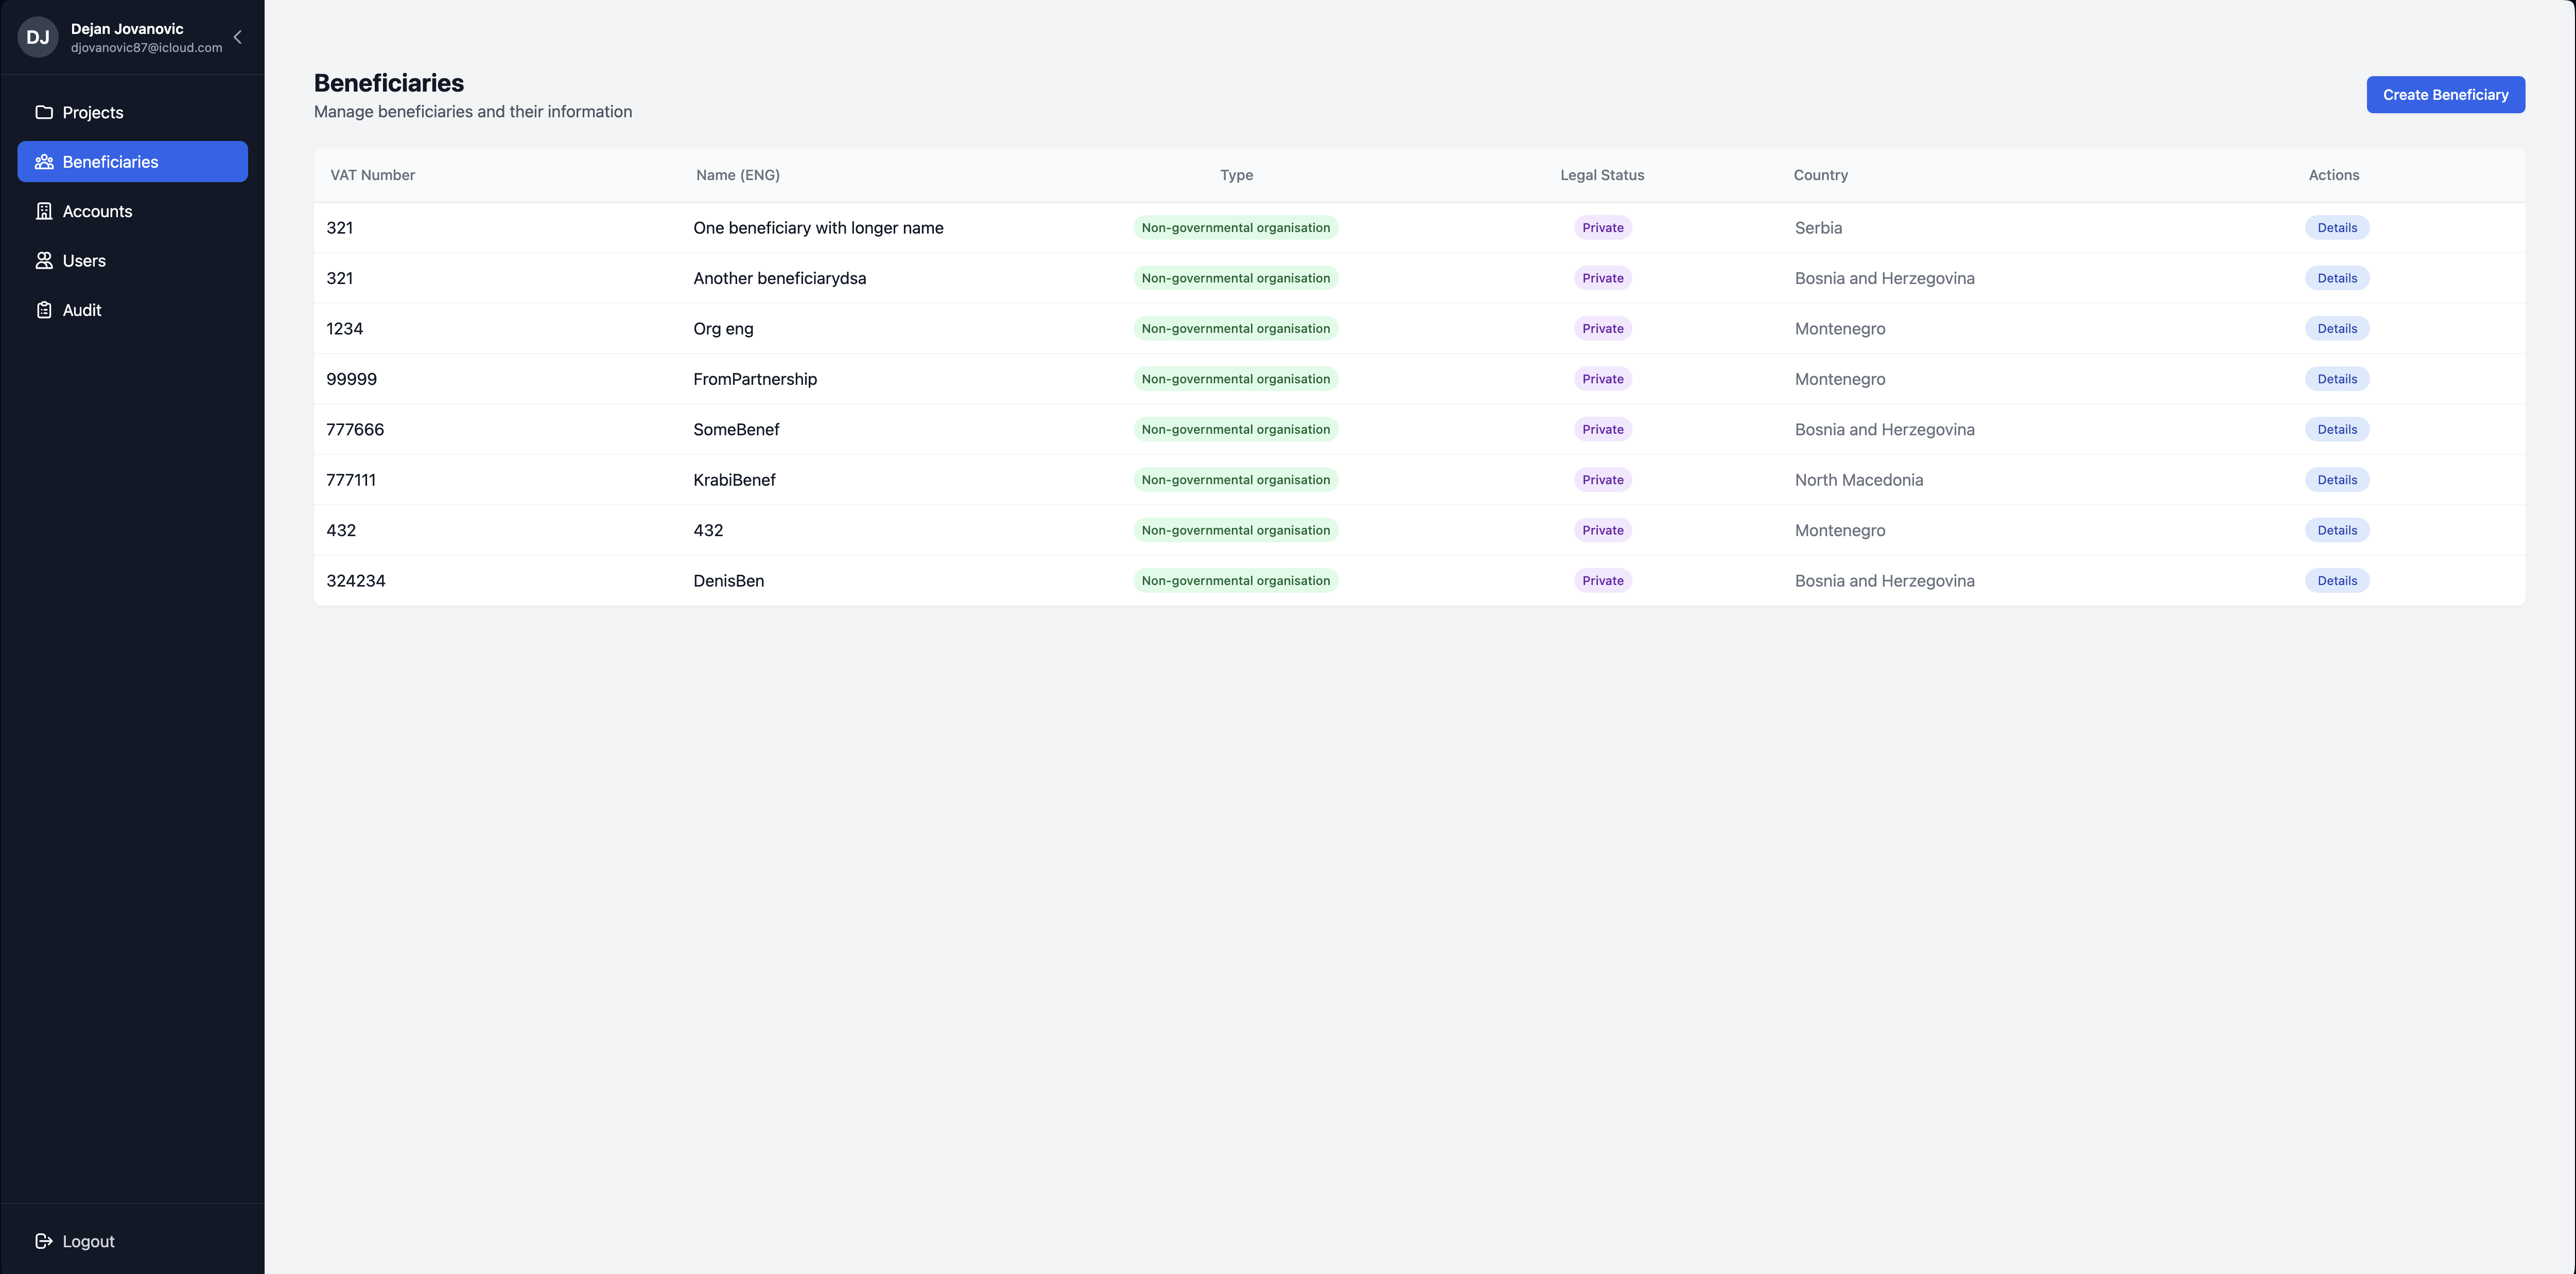Click the VAT Number column header

[x=372, y=175]
